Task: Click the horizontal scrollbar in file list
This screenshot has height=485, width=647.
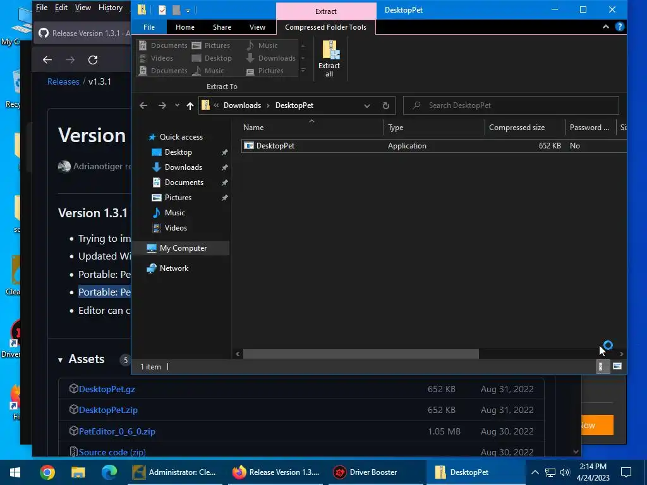Action: (361, 354)
